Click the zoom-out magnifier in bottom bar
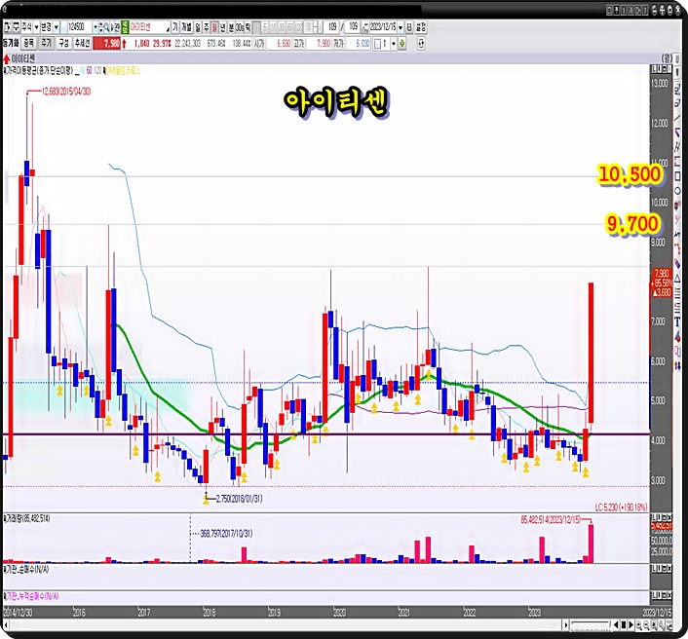 (647, 625)
